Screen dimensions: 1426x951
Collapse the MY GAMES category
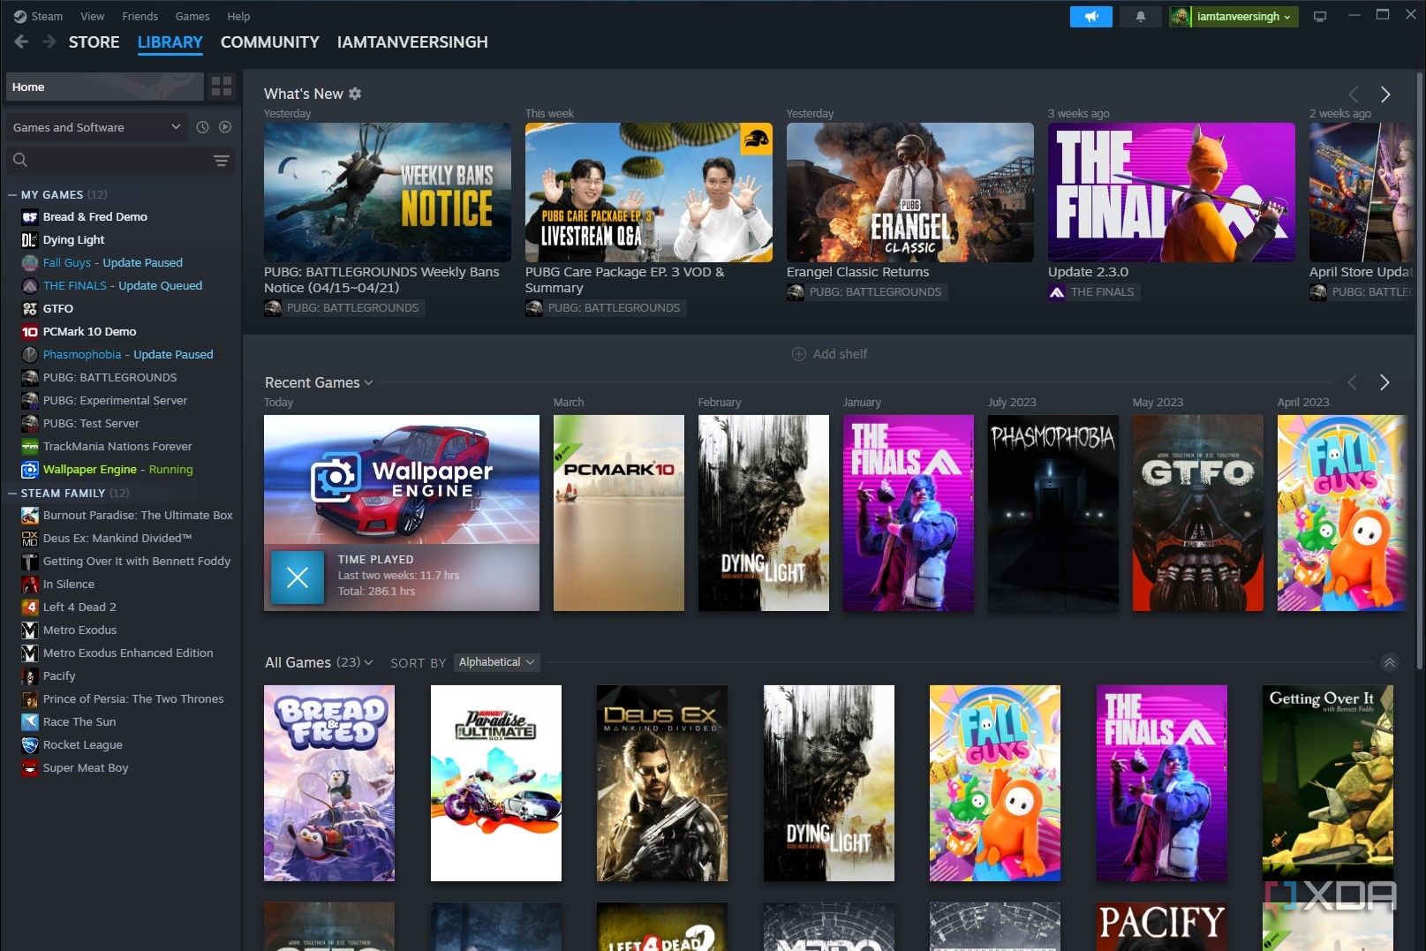[12, 195]
